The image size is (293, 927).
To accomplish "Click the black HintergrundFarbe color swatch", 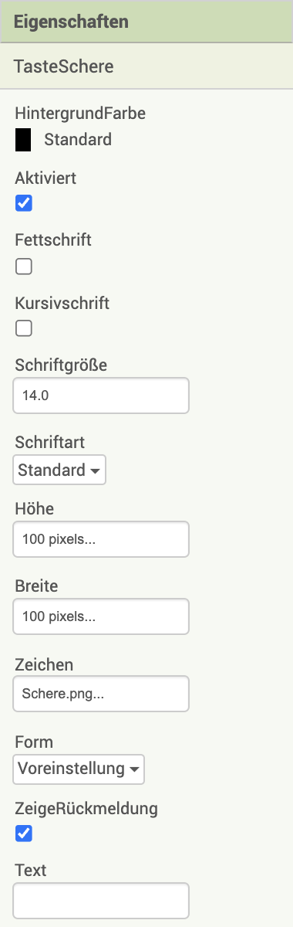I will pos(23,140).
